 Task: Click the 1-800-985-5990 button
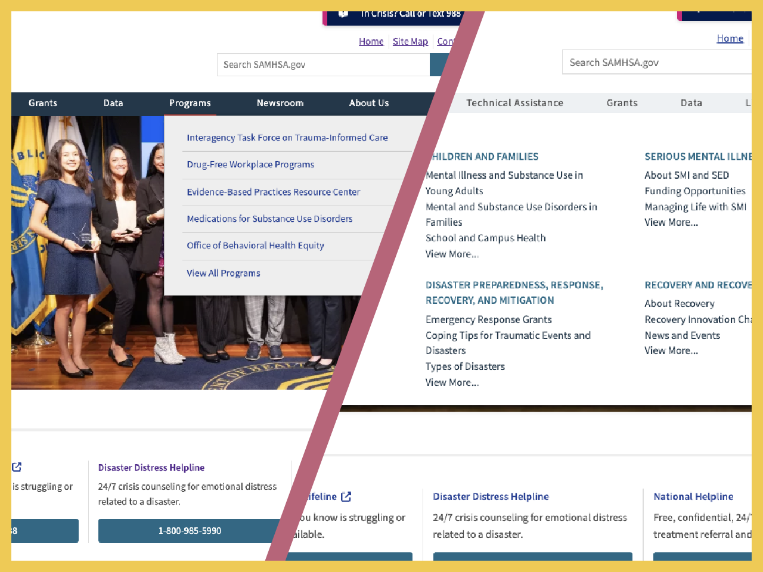(x=190, y=531)
